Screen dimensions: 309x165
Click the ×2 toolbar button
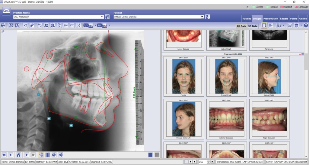pyautogui.click(x=25, y=25)
